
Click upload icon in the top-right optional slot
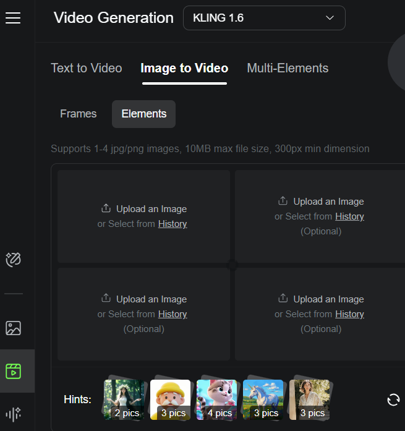coord(283,201)
